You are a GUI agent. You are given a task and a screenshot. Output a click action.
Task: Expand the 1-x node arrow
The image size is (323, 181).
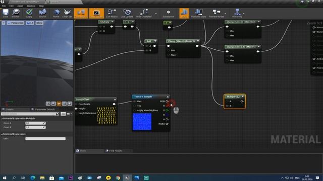coord(133,22)
